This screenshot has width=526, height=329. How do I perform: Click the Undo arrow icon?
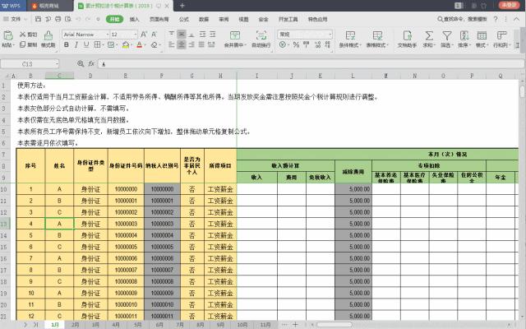point(78,19)
